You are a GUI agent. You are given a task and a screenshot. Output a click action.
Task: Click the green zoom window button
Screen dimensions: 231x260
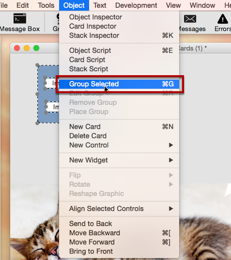tap(36, 48)
